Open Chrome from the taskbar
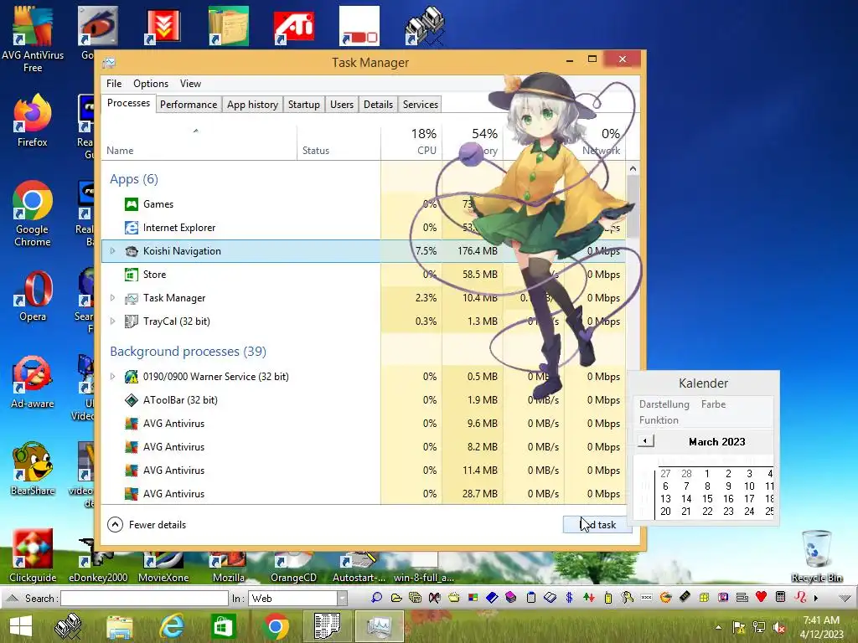The width and height of the screenshot is (858, 643). [x=275, y=626]
